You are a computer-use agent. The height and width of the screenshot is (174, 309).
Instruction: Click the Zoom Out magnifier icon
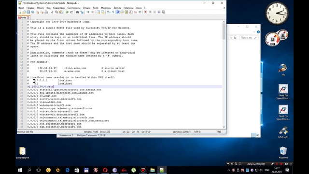[x=92, y=12]
